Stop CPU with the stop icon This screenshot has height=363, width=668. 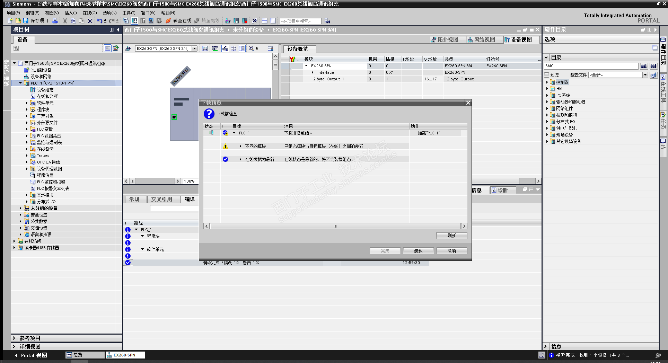[244, 21]
